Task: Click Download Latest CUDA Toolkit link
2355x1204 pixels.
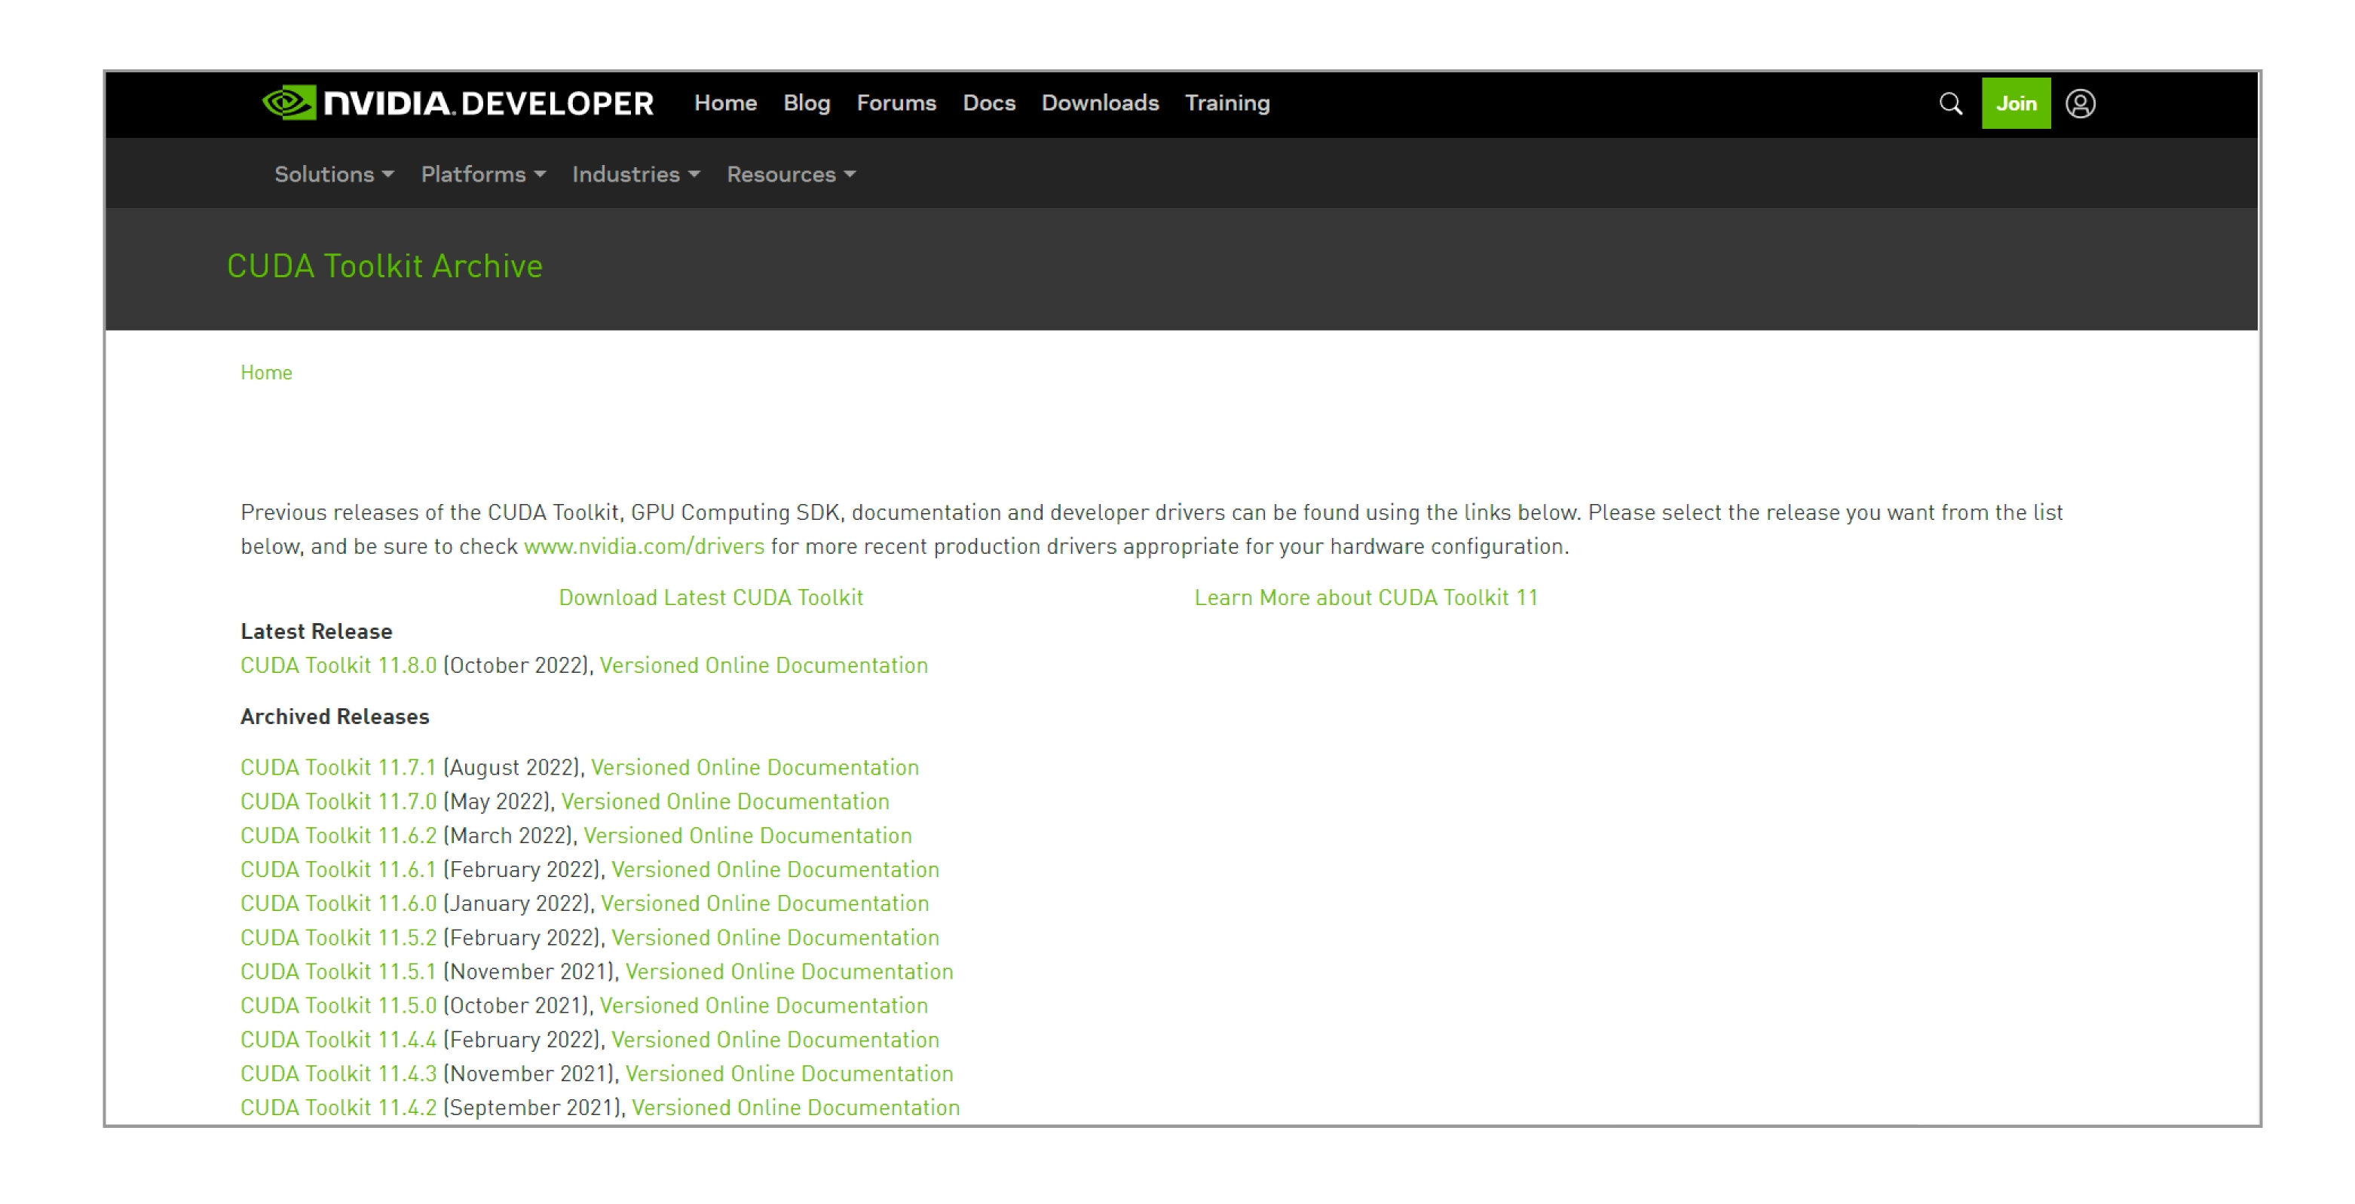Action: tap(710, 597)
